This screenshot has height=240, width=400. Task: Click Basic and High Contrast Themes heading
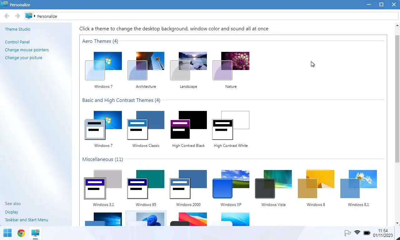121,100
